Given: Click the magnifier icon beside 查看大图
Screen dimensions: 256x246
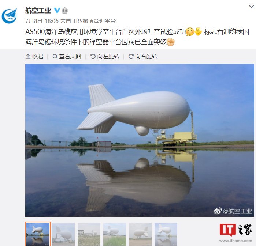Looking at the screenshot, I should coord(55,57).
